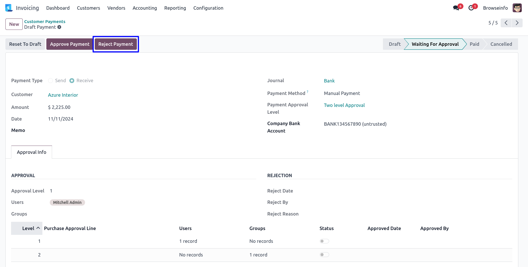Click the user avatar picture
This screenshot has width=528, height=267.
[x=517, y=8]
